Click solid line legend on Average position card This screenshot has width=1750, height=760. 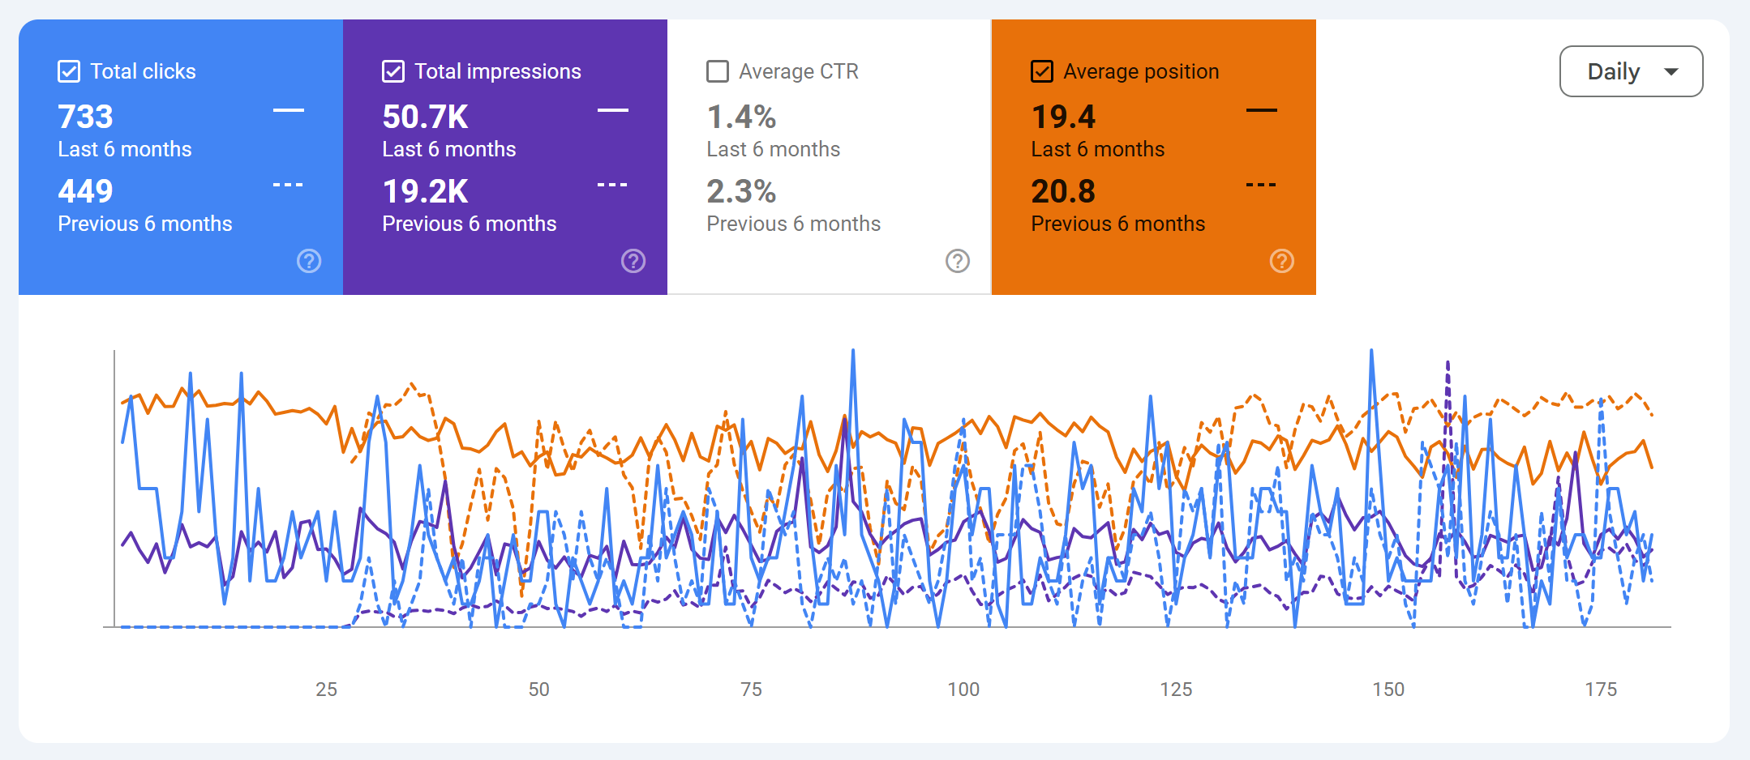click(1262, 110)
